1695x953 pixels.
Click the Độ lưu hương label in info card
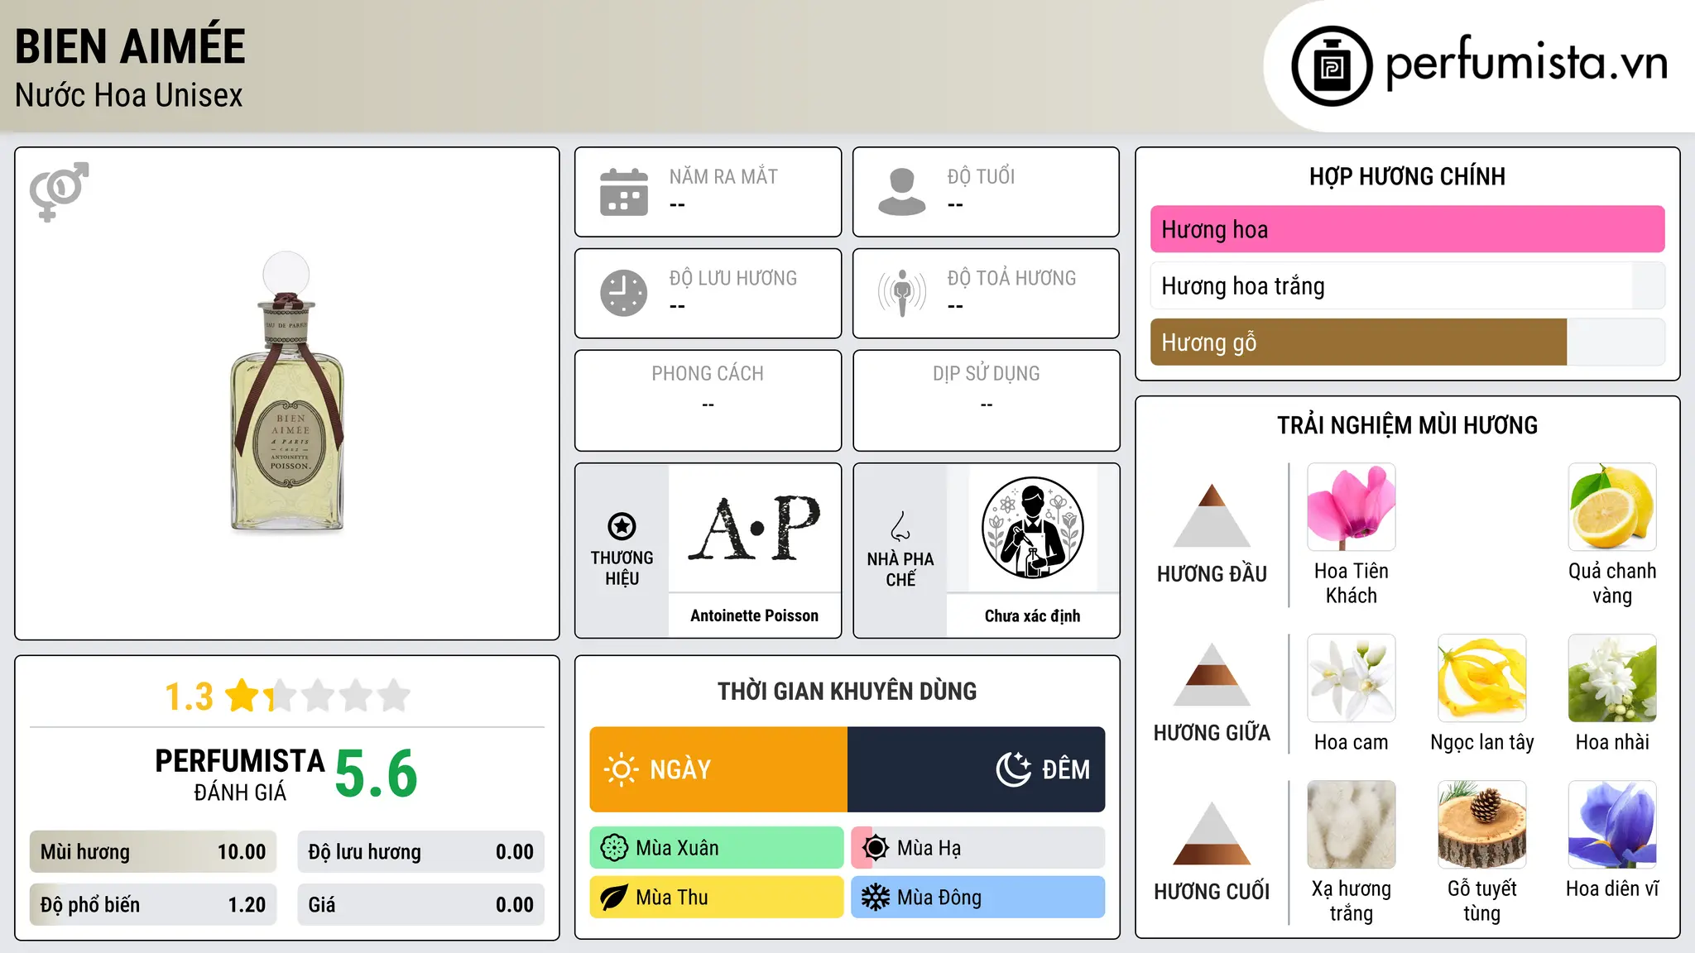click(733, 278)
